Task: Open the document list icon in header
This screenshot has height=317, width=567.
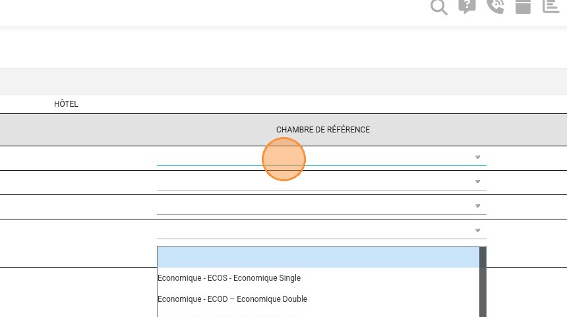Action: (x=551, y=6)
